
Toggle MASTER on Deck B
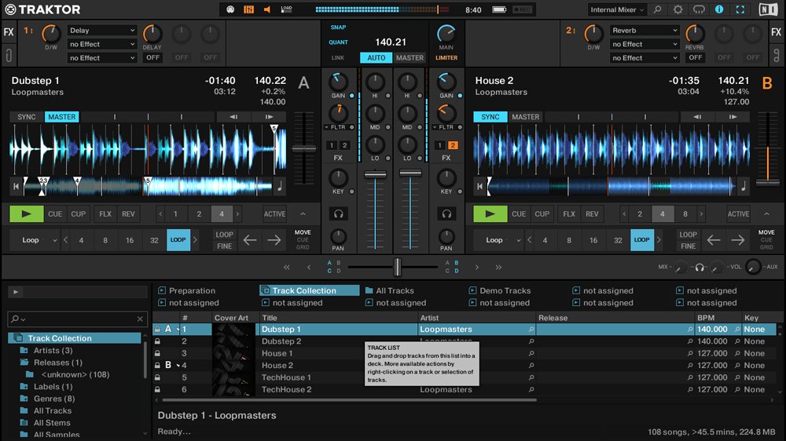point(525,117)
